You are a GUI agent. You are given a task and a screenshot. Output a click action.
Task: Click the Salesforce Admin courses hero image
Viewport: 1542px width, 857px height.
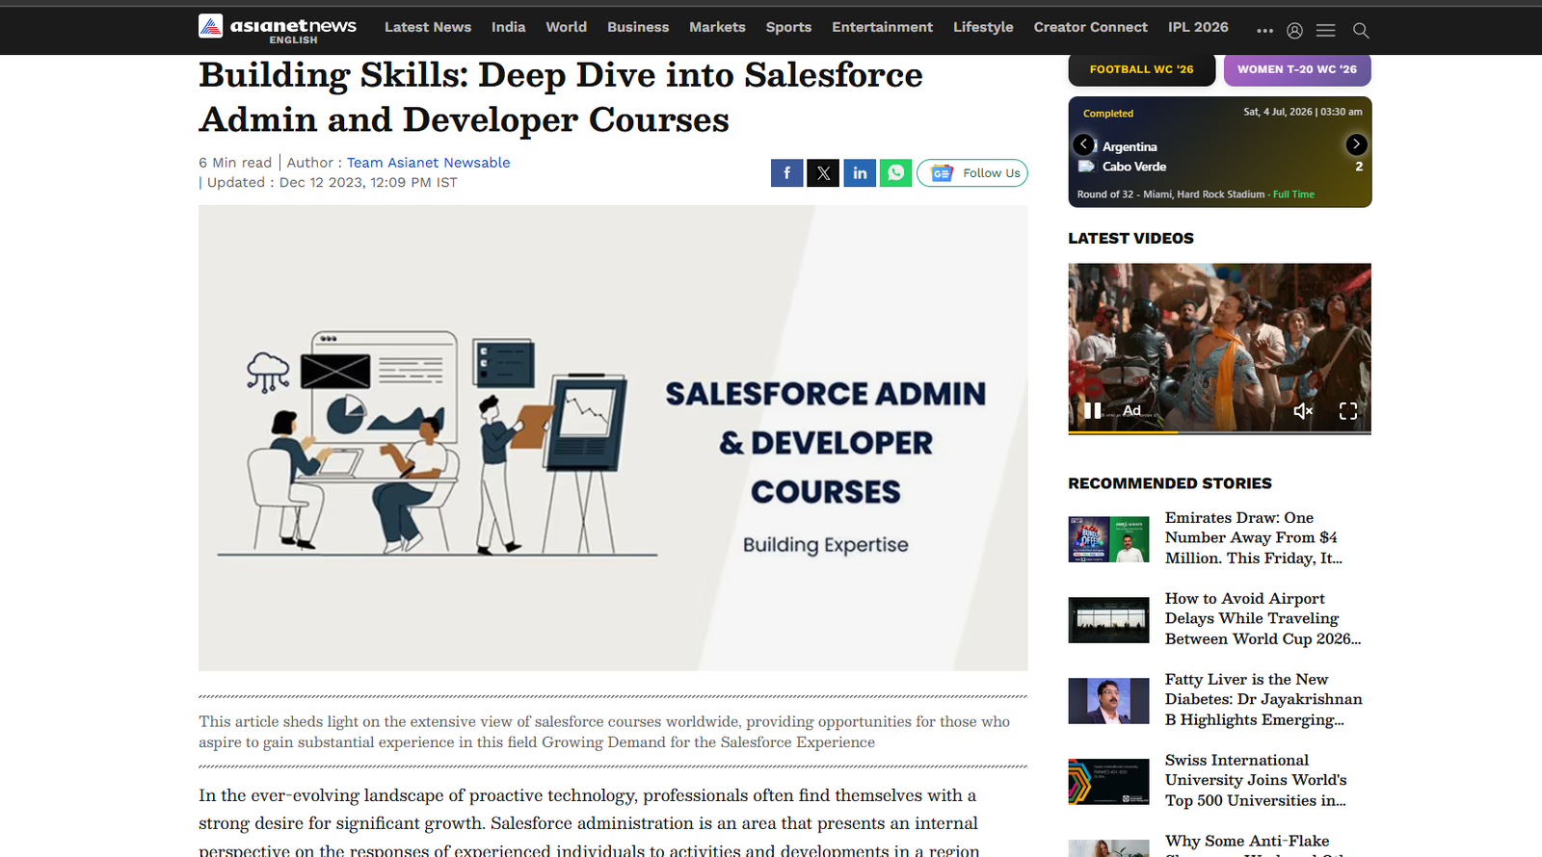pos(613,438)
